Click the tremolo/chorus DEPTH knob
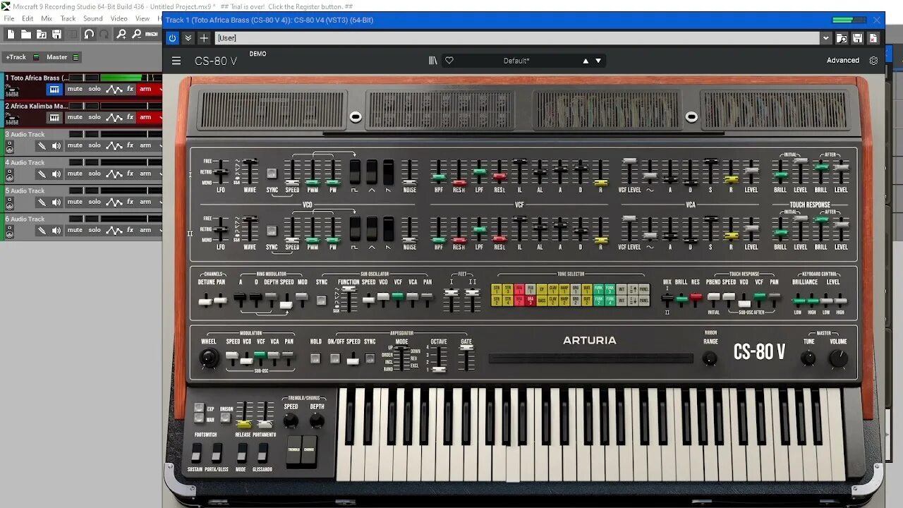903x508 pixels. 317,421
